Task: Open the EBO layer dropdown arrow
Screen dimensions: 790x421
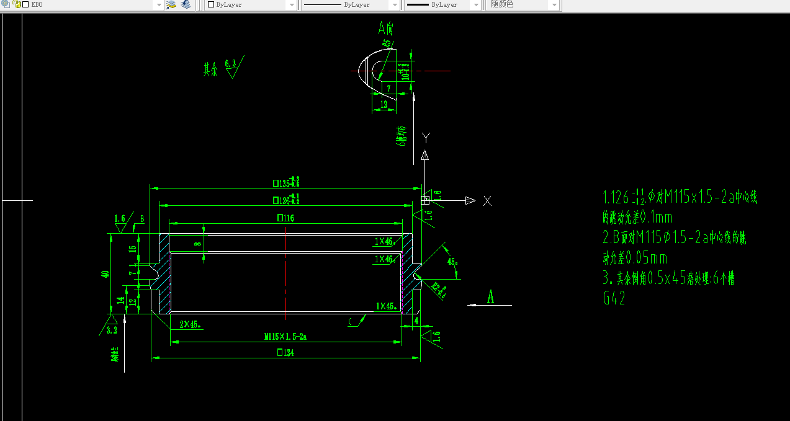Action: point(159,4)
